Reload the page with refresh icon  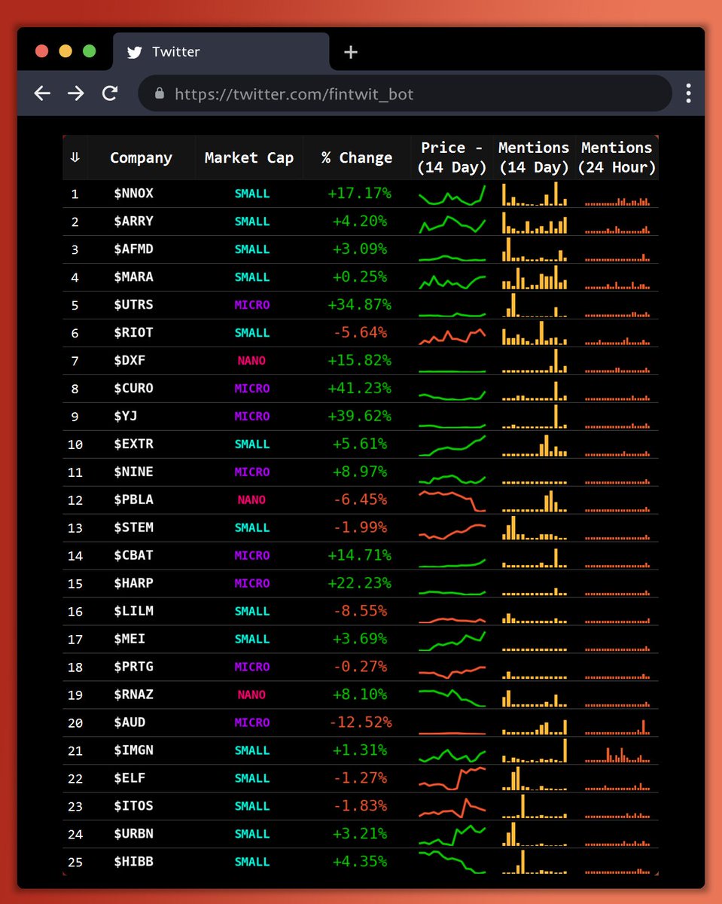tap(110, 93)
